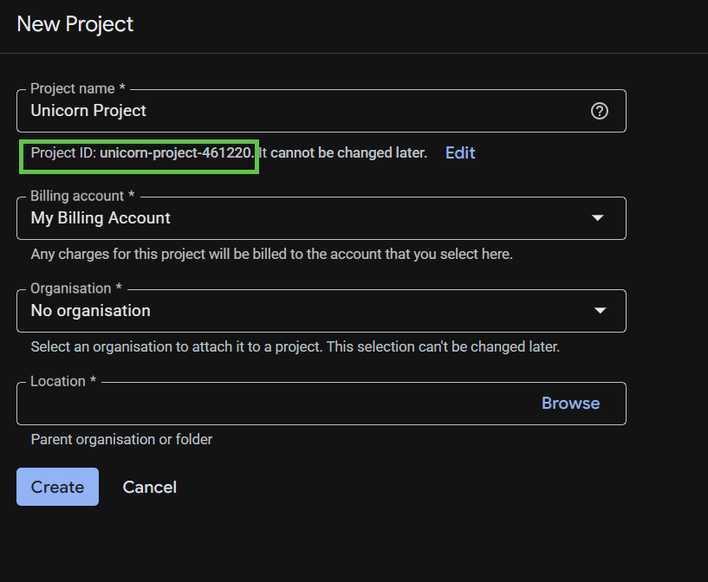
Task: Click the New Project dialog heading
Action: click(75, 24)
